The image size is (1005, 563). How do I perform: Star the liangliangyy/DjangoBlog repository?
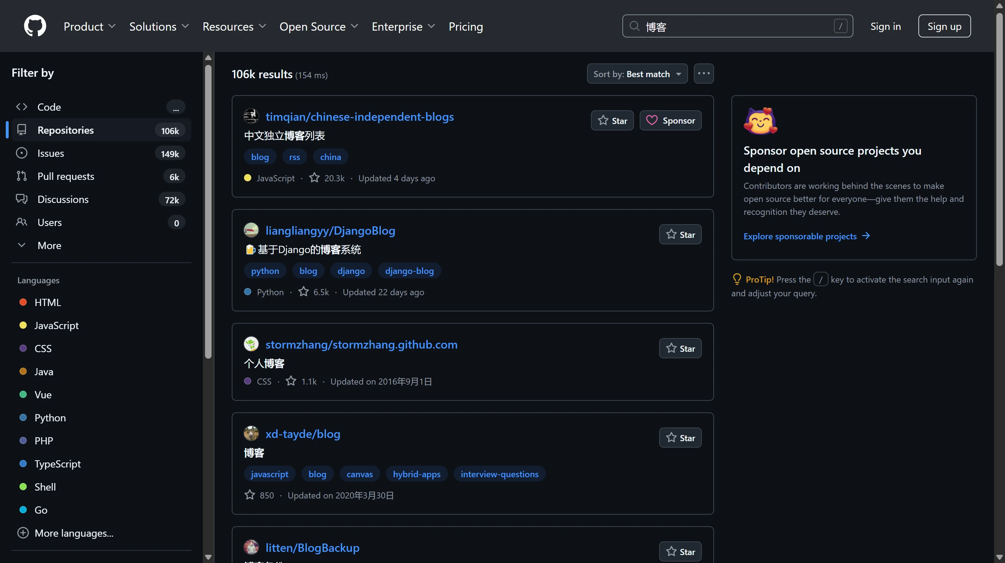click(x=680, y=235)
